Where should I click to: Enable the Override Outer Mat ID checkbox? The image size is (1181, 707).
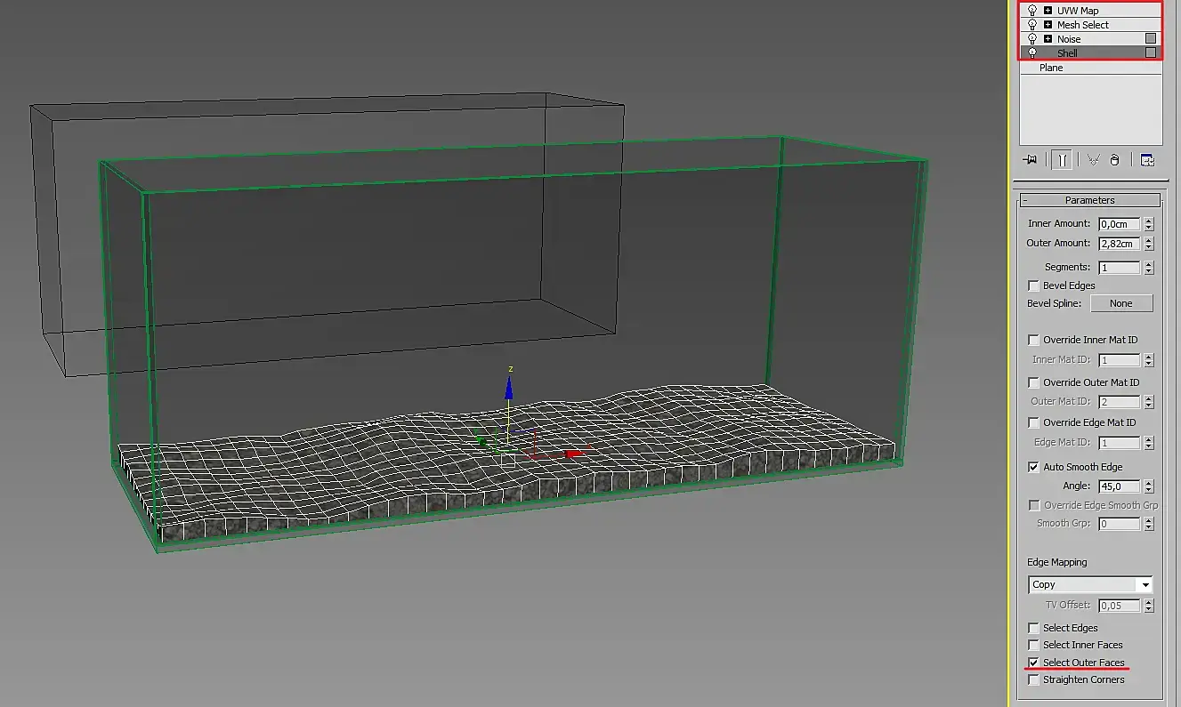1033,382
